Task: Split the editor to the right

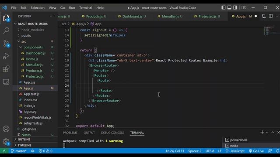Action: click(271, 16)
